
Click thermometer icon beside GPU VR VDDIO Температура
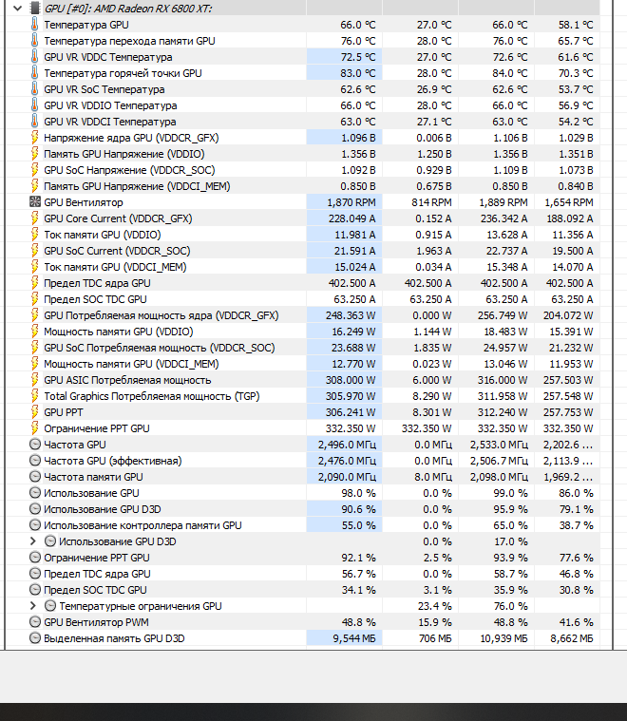tap(34, 104)
